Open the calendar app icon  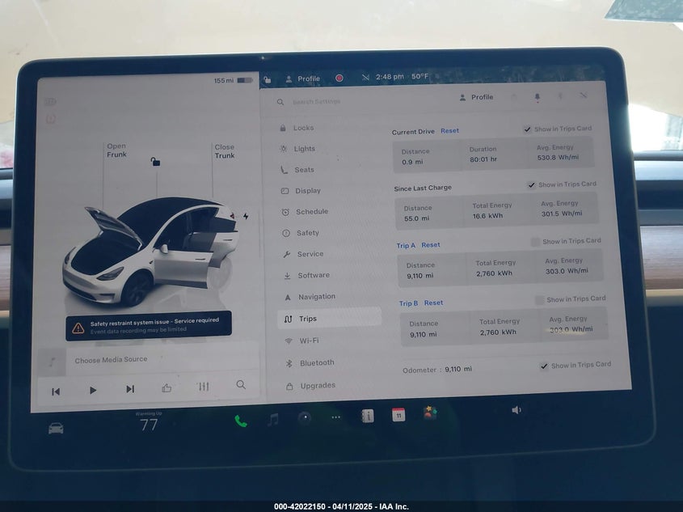[398, 415]
